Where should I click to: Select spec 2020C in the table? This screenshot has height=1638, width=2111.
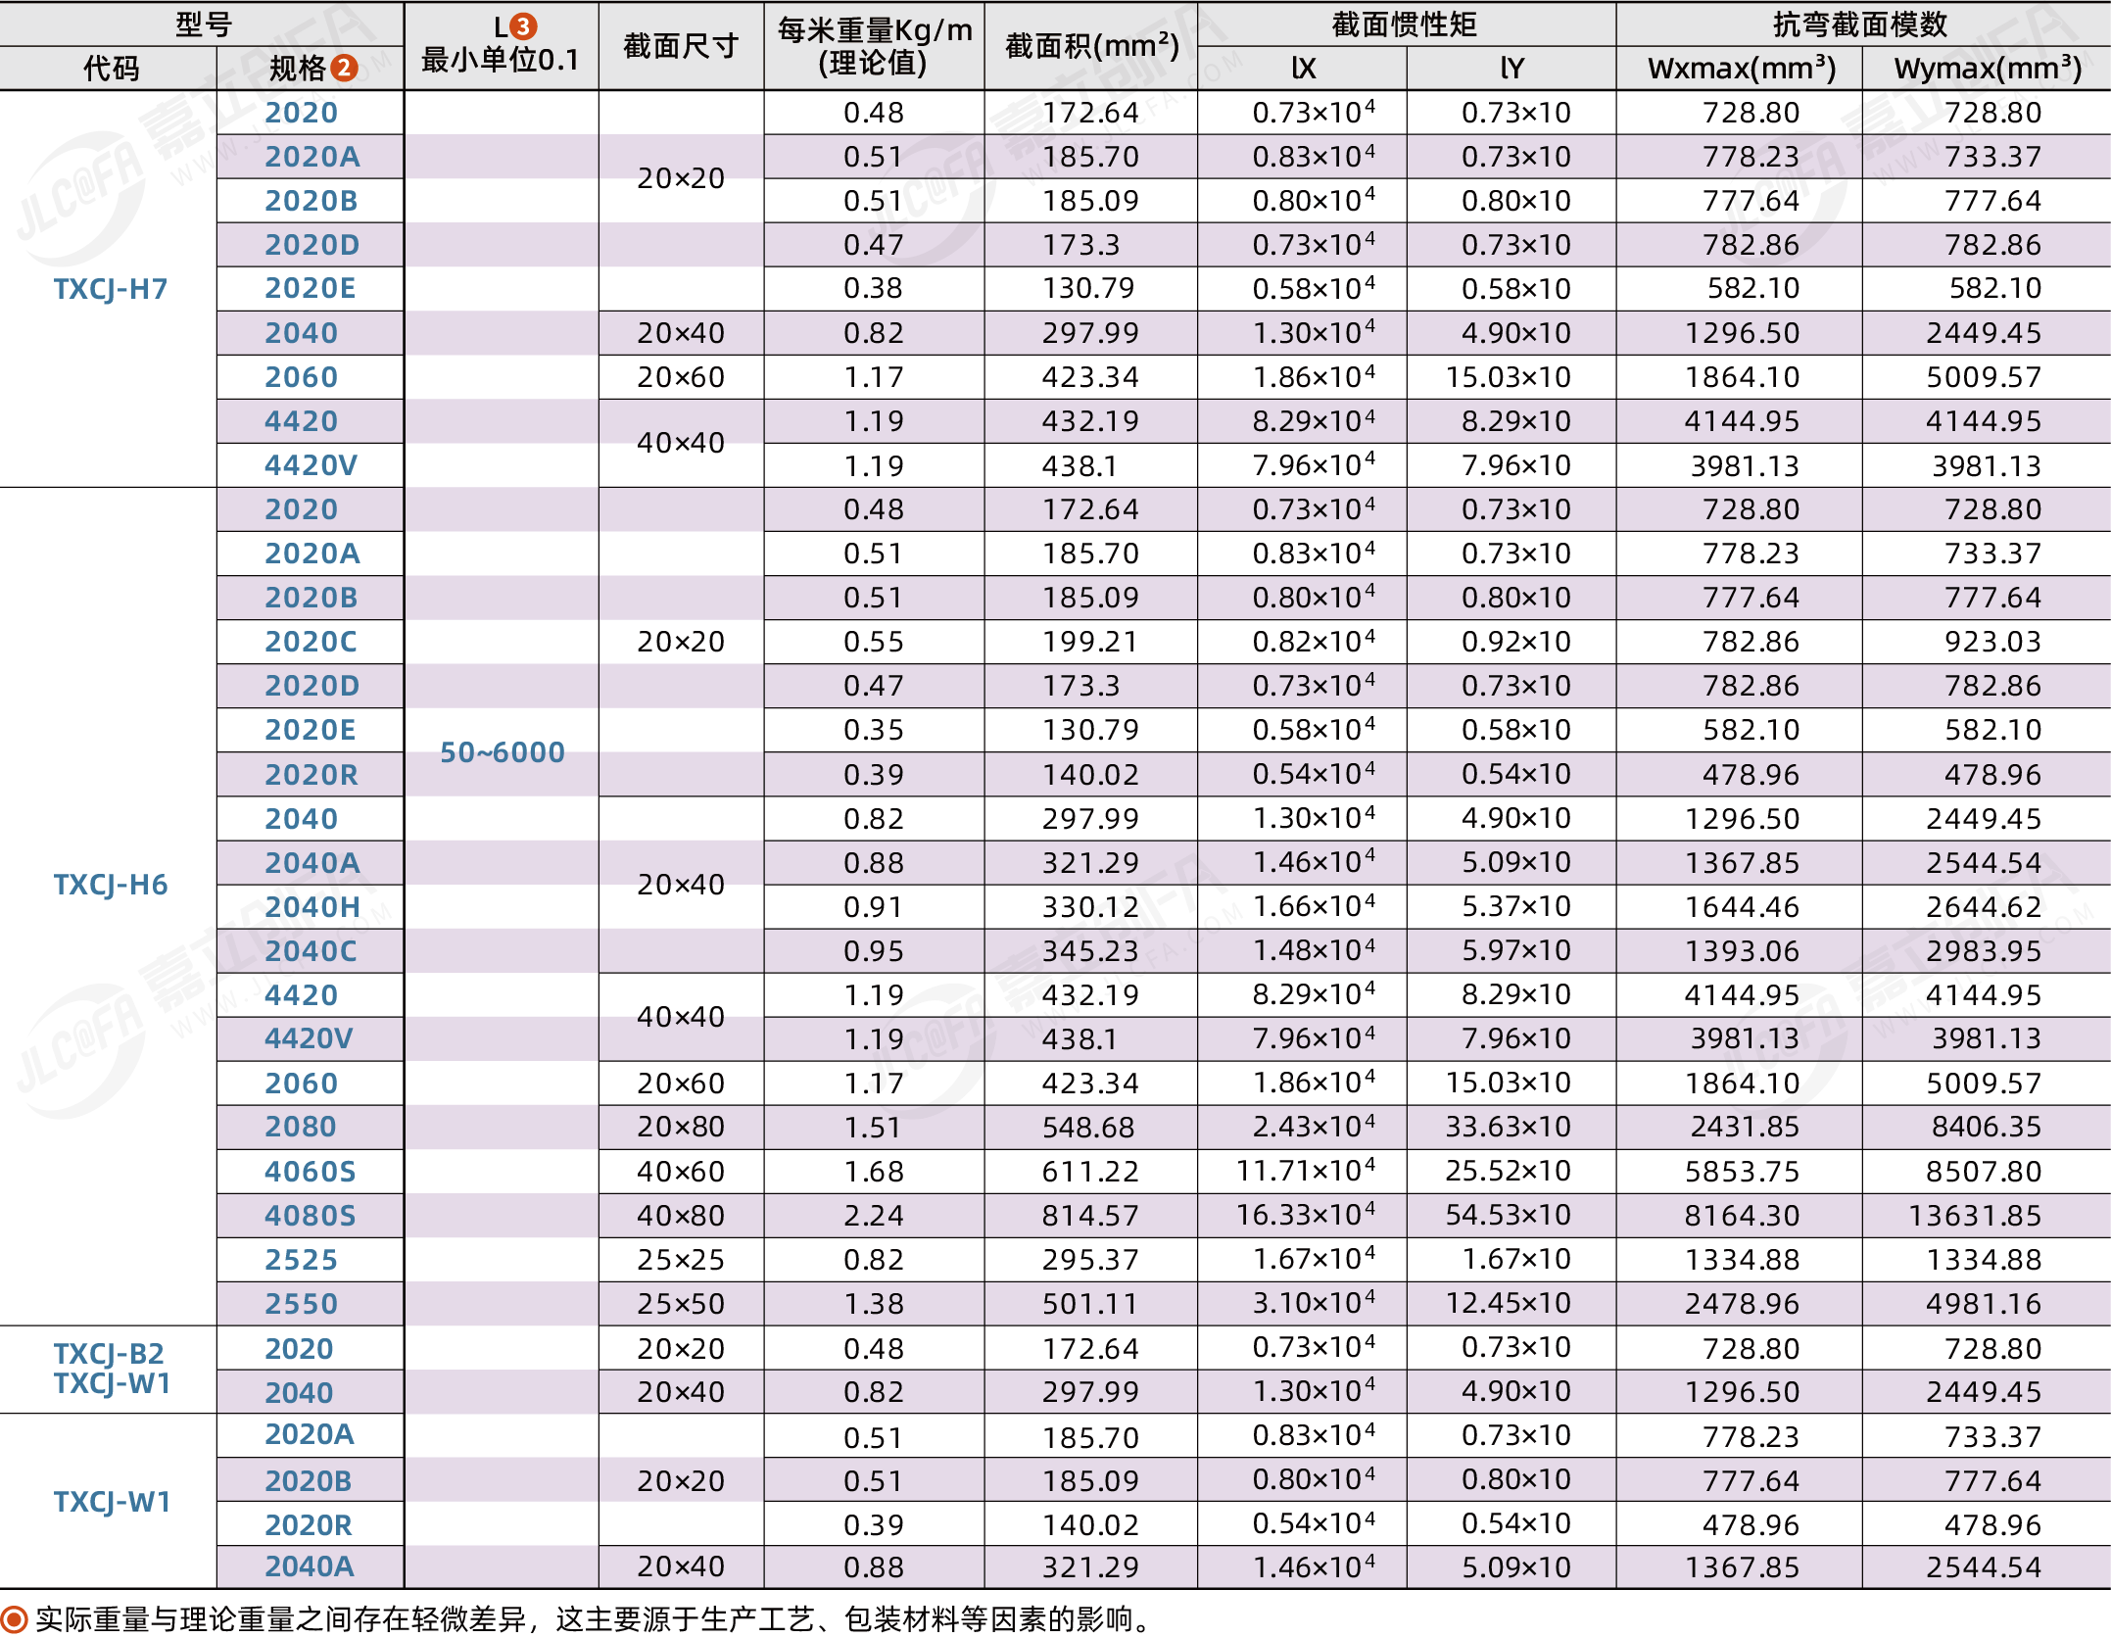[311, 642]
